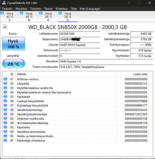Viewport: 155px width, 159px height.
Task: Click the Luettu tieto column header
Action: point(133,74)
